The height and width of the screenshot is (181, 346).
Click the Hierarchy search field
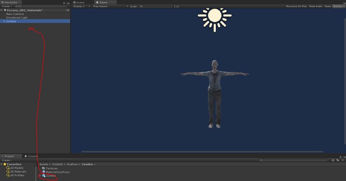click(x=41, y=6)
